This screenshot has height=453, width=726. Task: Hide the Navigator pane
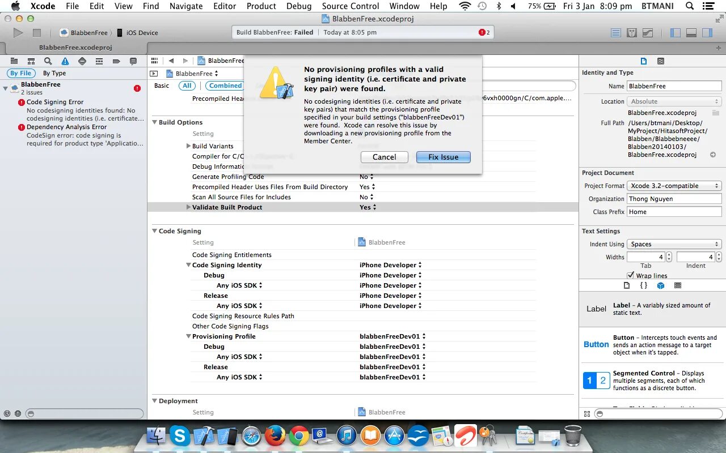675,33
